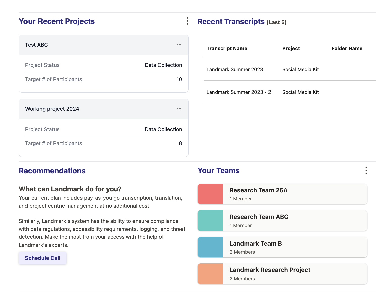Open the Working project 2024 title
376x302 pixels.
point(52,109)
